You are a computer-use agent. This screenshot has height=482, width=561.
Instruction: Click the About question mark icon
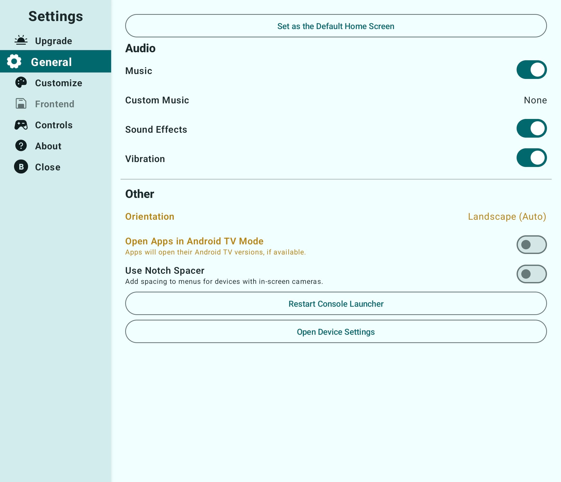click(21, 146)
